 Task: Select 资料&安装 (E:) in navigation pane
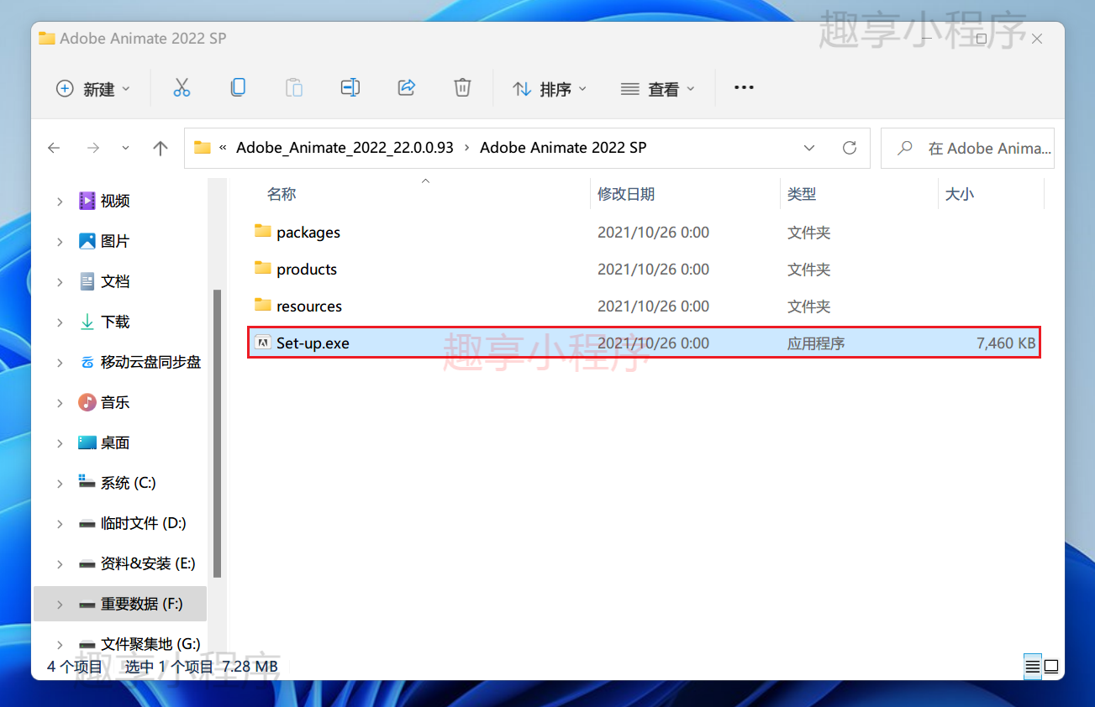[x=148, y=563]
